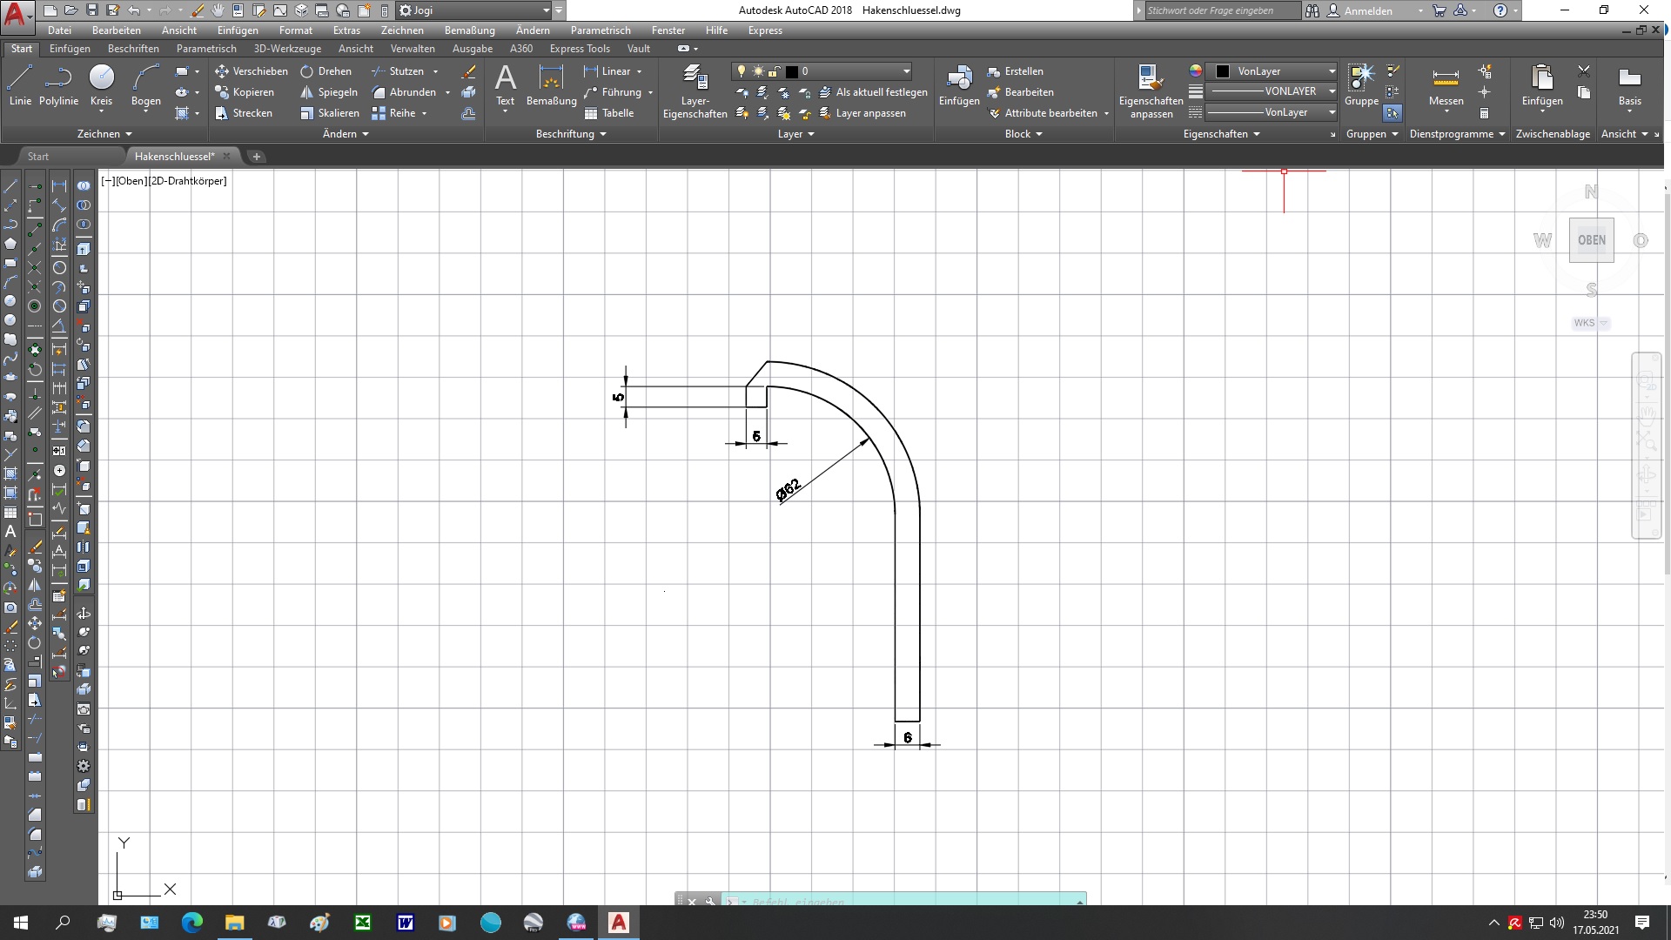Click the command line input field
The width and height of the screenshot is (1671, 940).
(x=905, y=901)
